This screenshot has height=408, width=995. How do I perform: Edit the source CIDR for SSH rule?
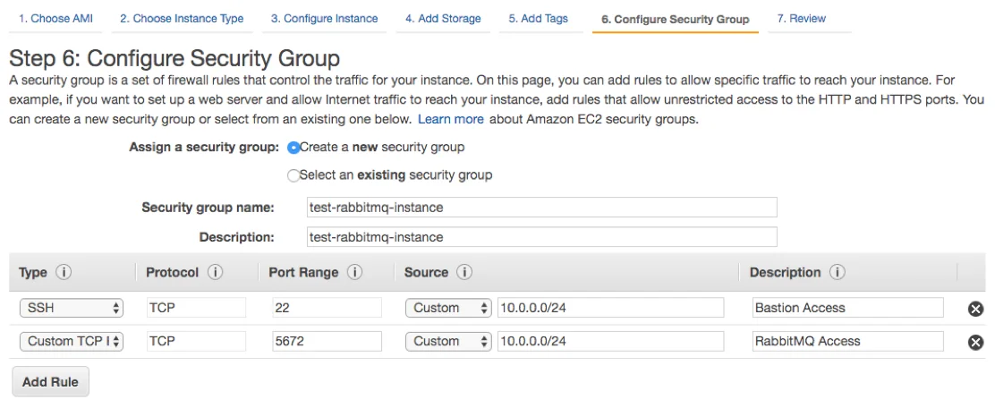610,308
